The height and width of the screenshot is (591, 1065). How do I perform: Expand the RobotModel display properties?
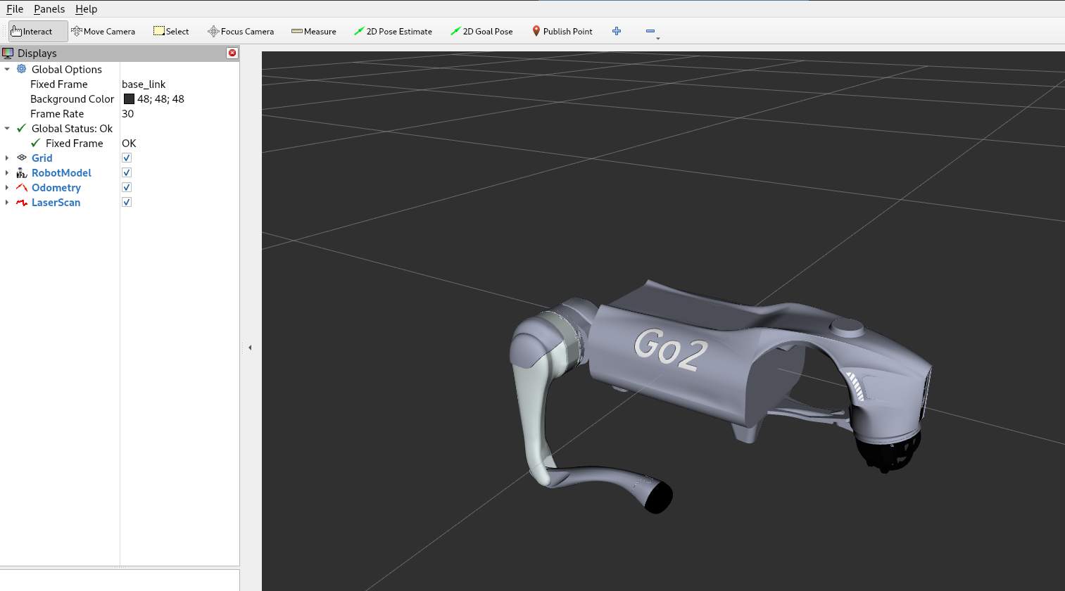coord(7,172)
